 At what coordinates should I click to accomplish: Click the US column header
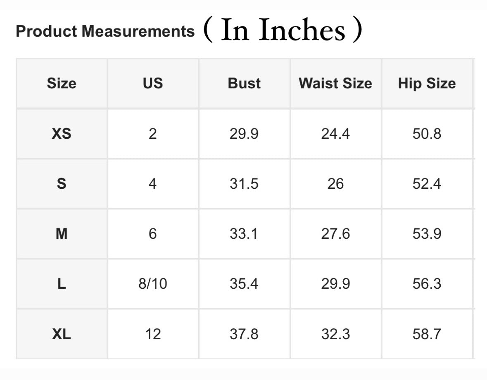(153, 83)
